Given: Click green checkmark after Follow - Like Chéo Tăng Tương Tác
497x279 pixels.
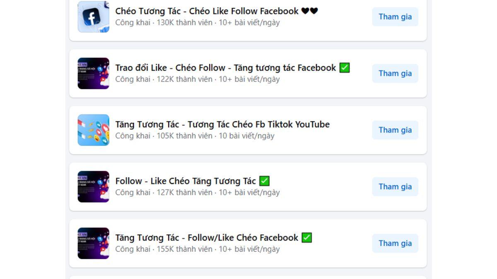Looking at the screenshot, I should (264, 181).
